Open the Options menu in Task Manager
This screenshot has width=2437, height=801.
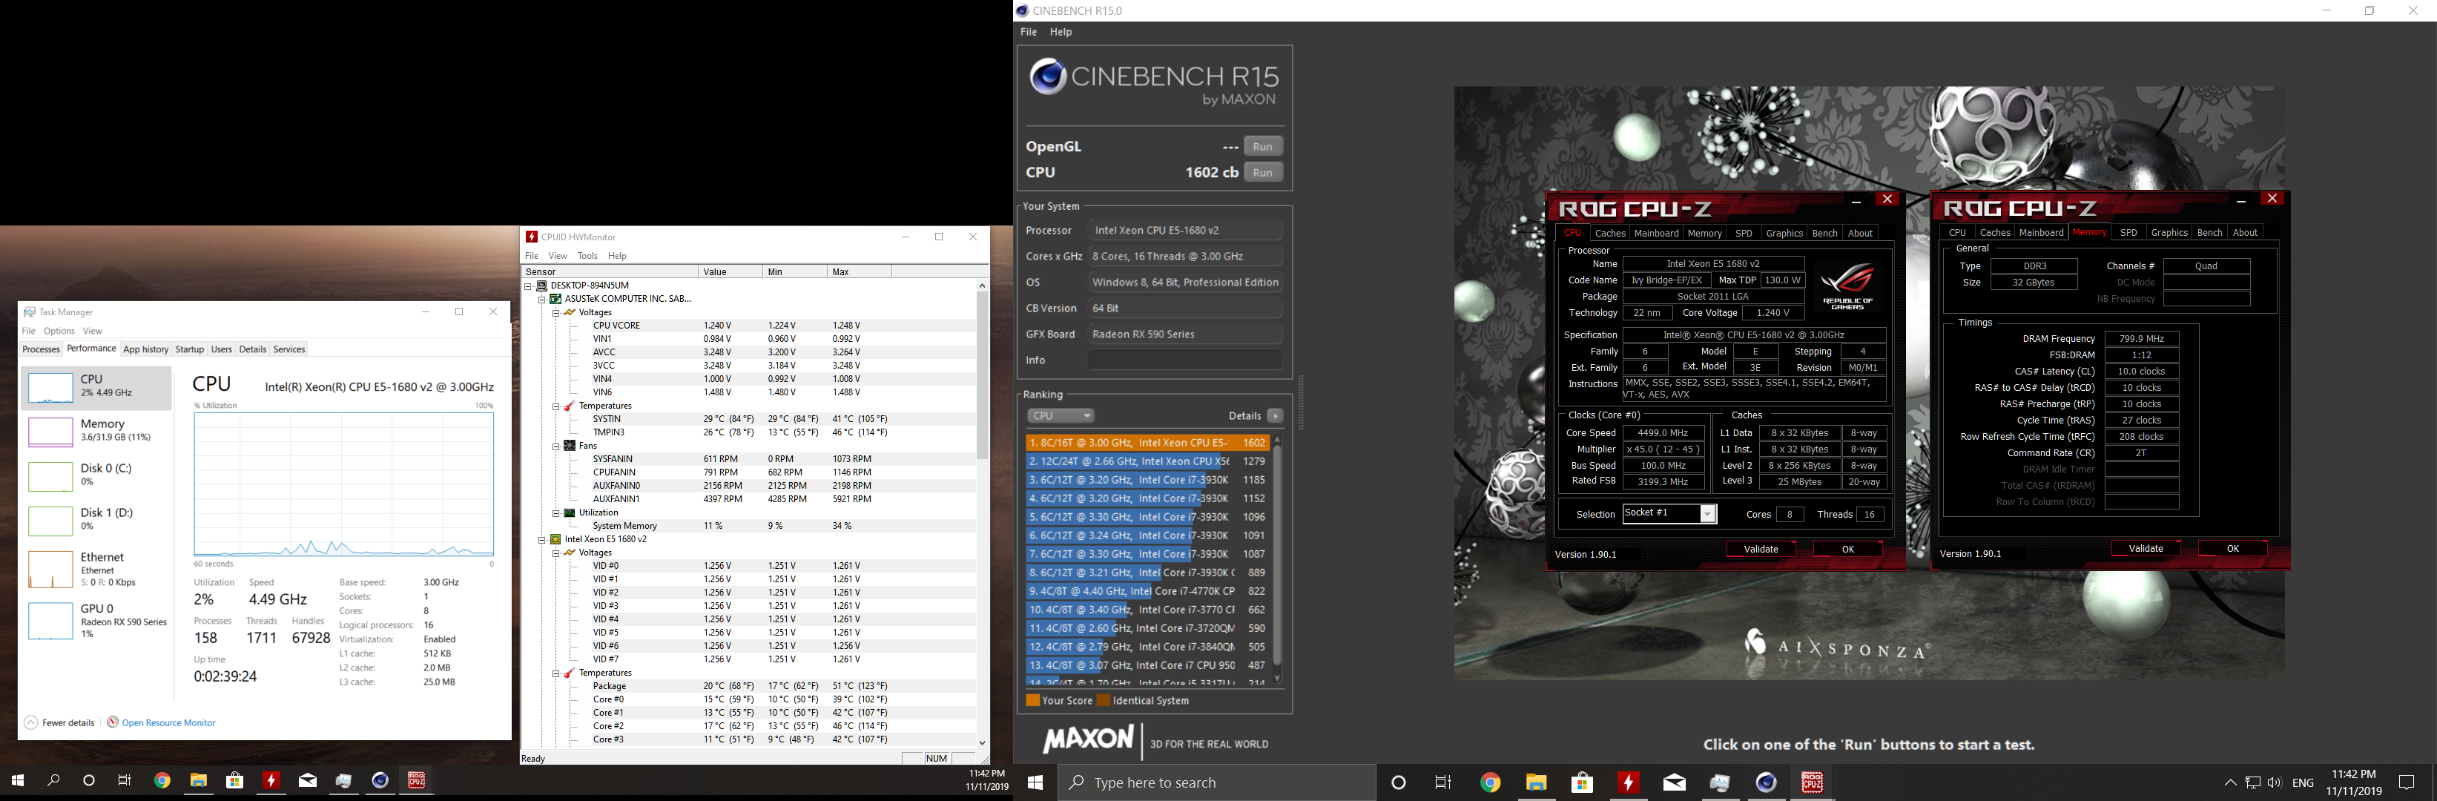(59, 331)
